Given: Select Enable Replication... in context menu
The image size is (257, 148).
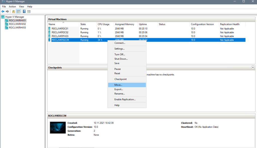Looking at the screenshot, I should coord(127,100).
